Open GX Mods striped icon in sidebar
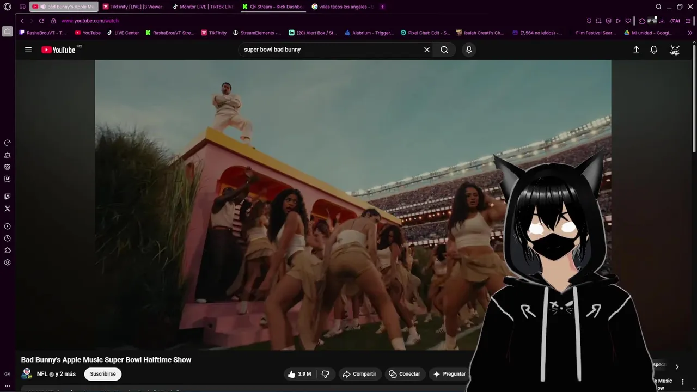Viewport: 697px width, 392px height. tap(7, 167)
